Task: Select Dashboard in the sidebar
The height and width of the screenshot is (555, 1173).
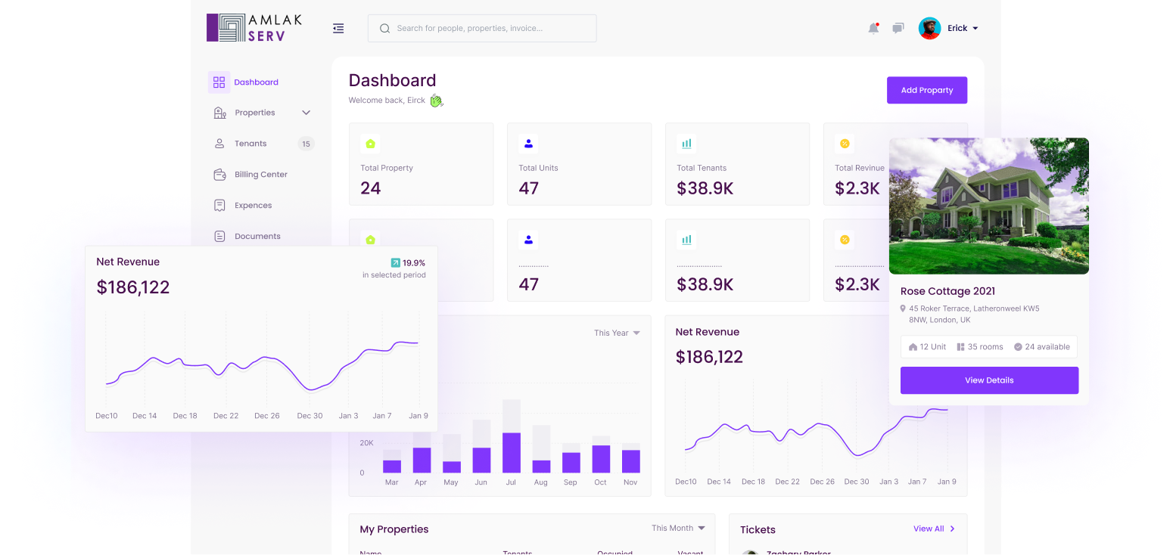Action: tap(256, 82)
